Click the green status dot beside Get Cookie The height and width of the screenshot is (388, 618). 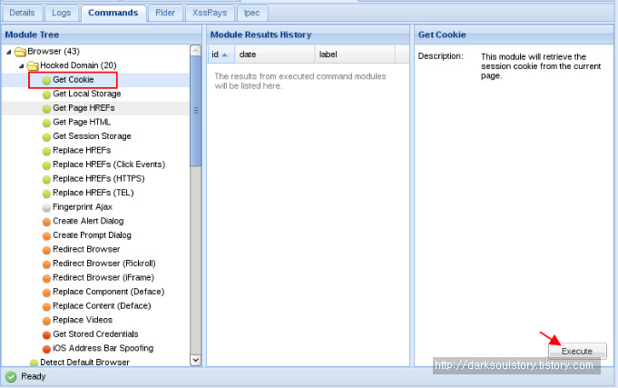coord(46,81)
